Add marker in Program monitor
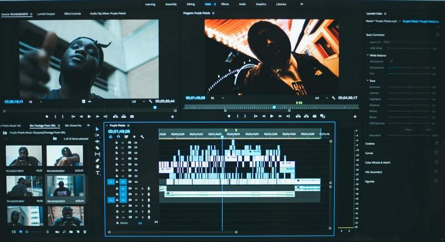The height and width of the screenshot is (242, 445). point(229,116)
